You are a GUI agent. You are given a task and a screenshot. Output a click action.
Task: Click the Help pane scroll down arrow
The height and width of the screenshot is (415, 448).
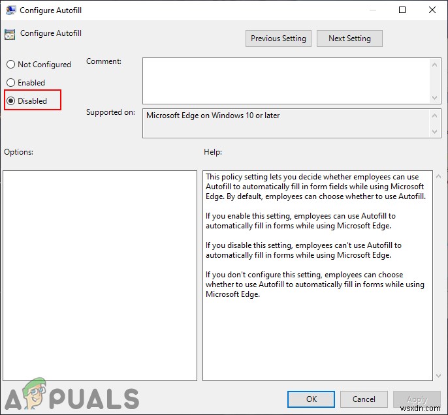tap(439, 376)
